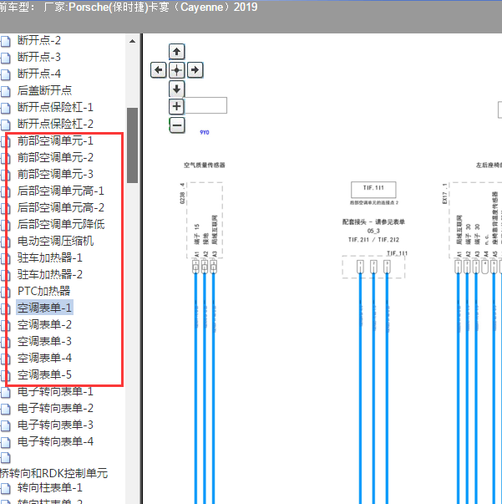Open 后部空调单元高-1 diagram
Screen dimensions: 502x504
tap(61, 191)
